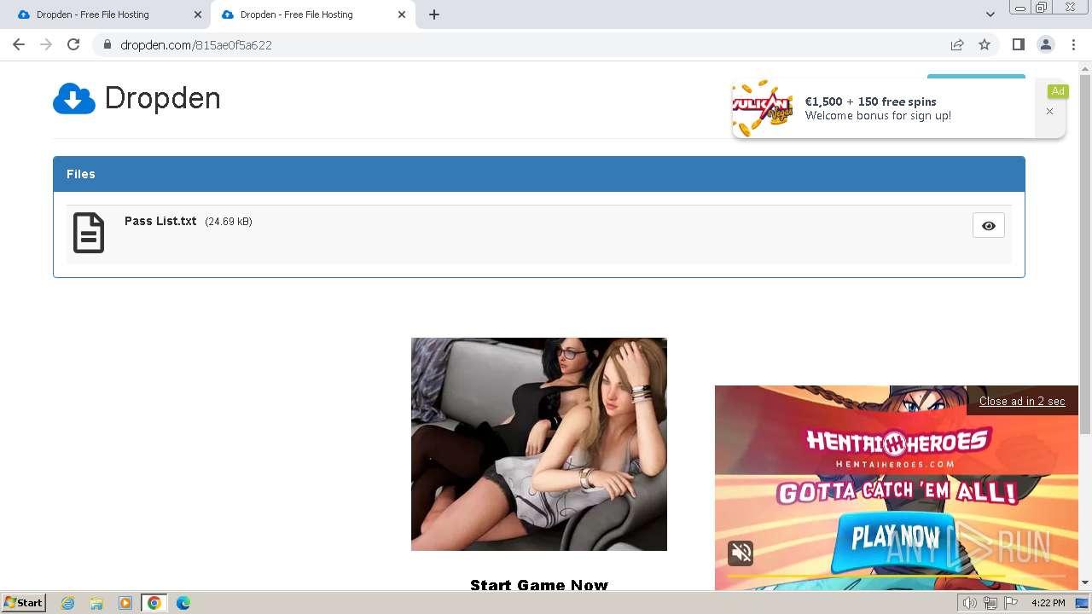The image size is (1092, 614).
Task: Click the 24.69 kB file size text
Action: pyautogui.click(x=229, y=222)
